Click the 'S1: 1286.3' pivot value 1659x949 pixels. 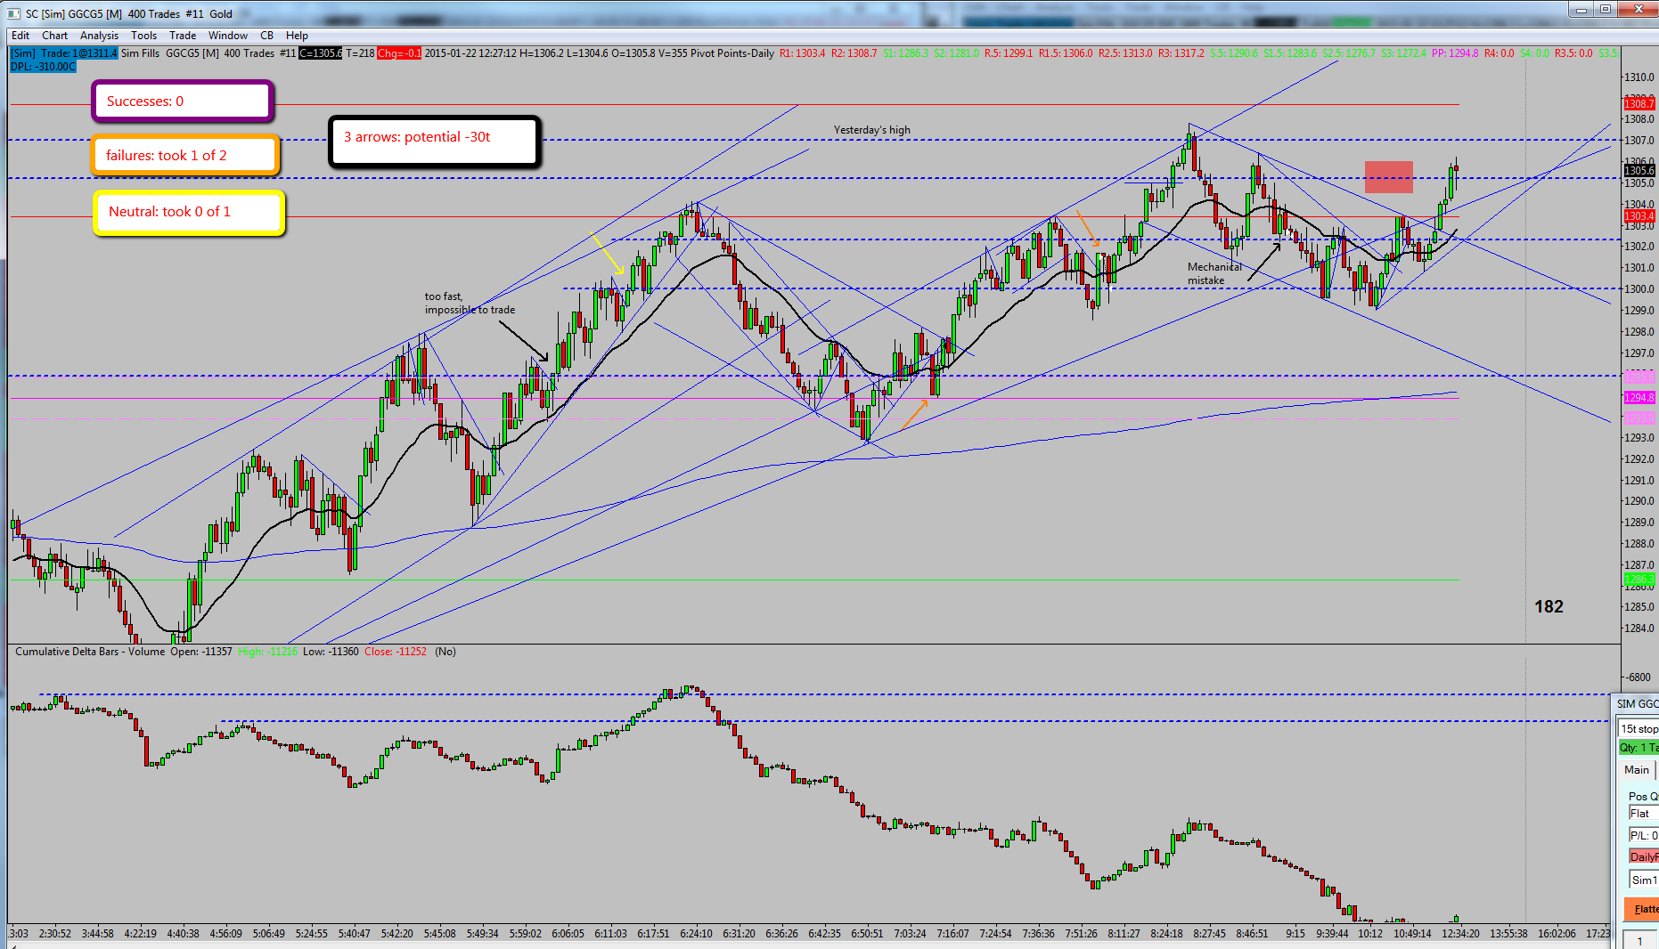tap(906, 53)
